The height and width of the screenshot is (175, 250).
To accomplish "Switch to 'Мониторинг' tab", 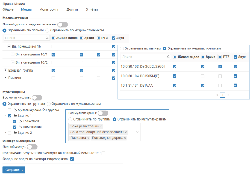I will [x=49, y=10].
